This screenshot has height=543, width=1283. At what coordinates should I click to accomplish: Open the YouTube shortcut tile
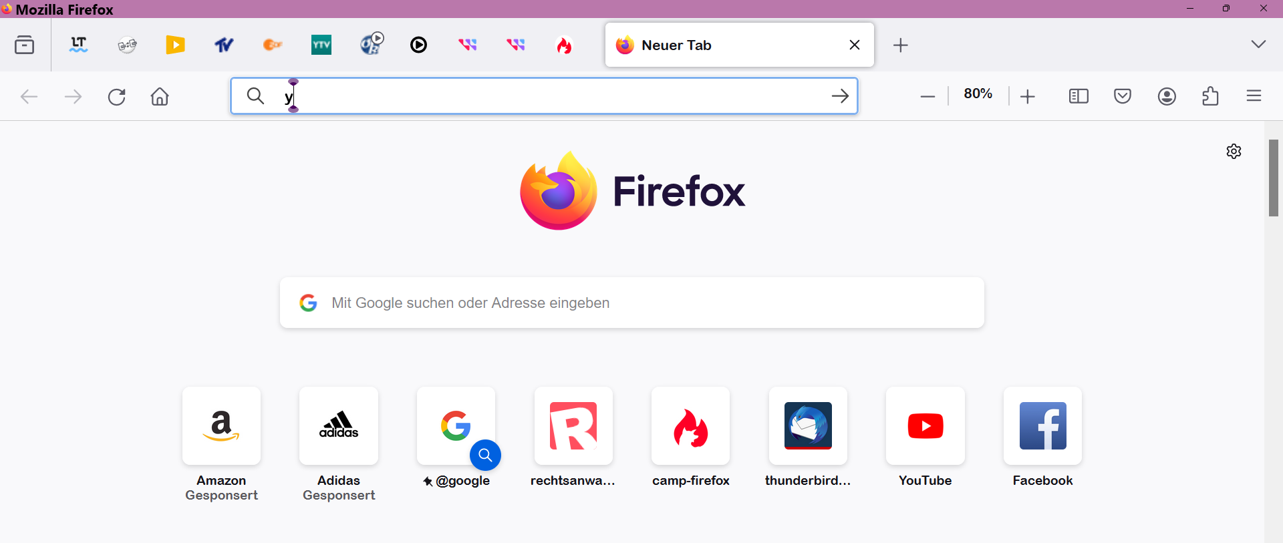[925, 426]
